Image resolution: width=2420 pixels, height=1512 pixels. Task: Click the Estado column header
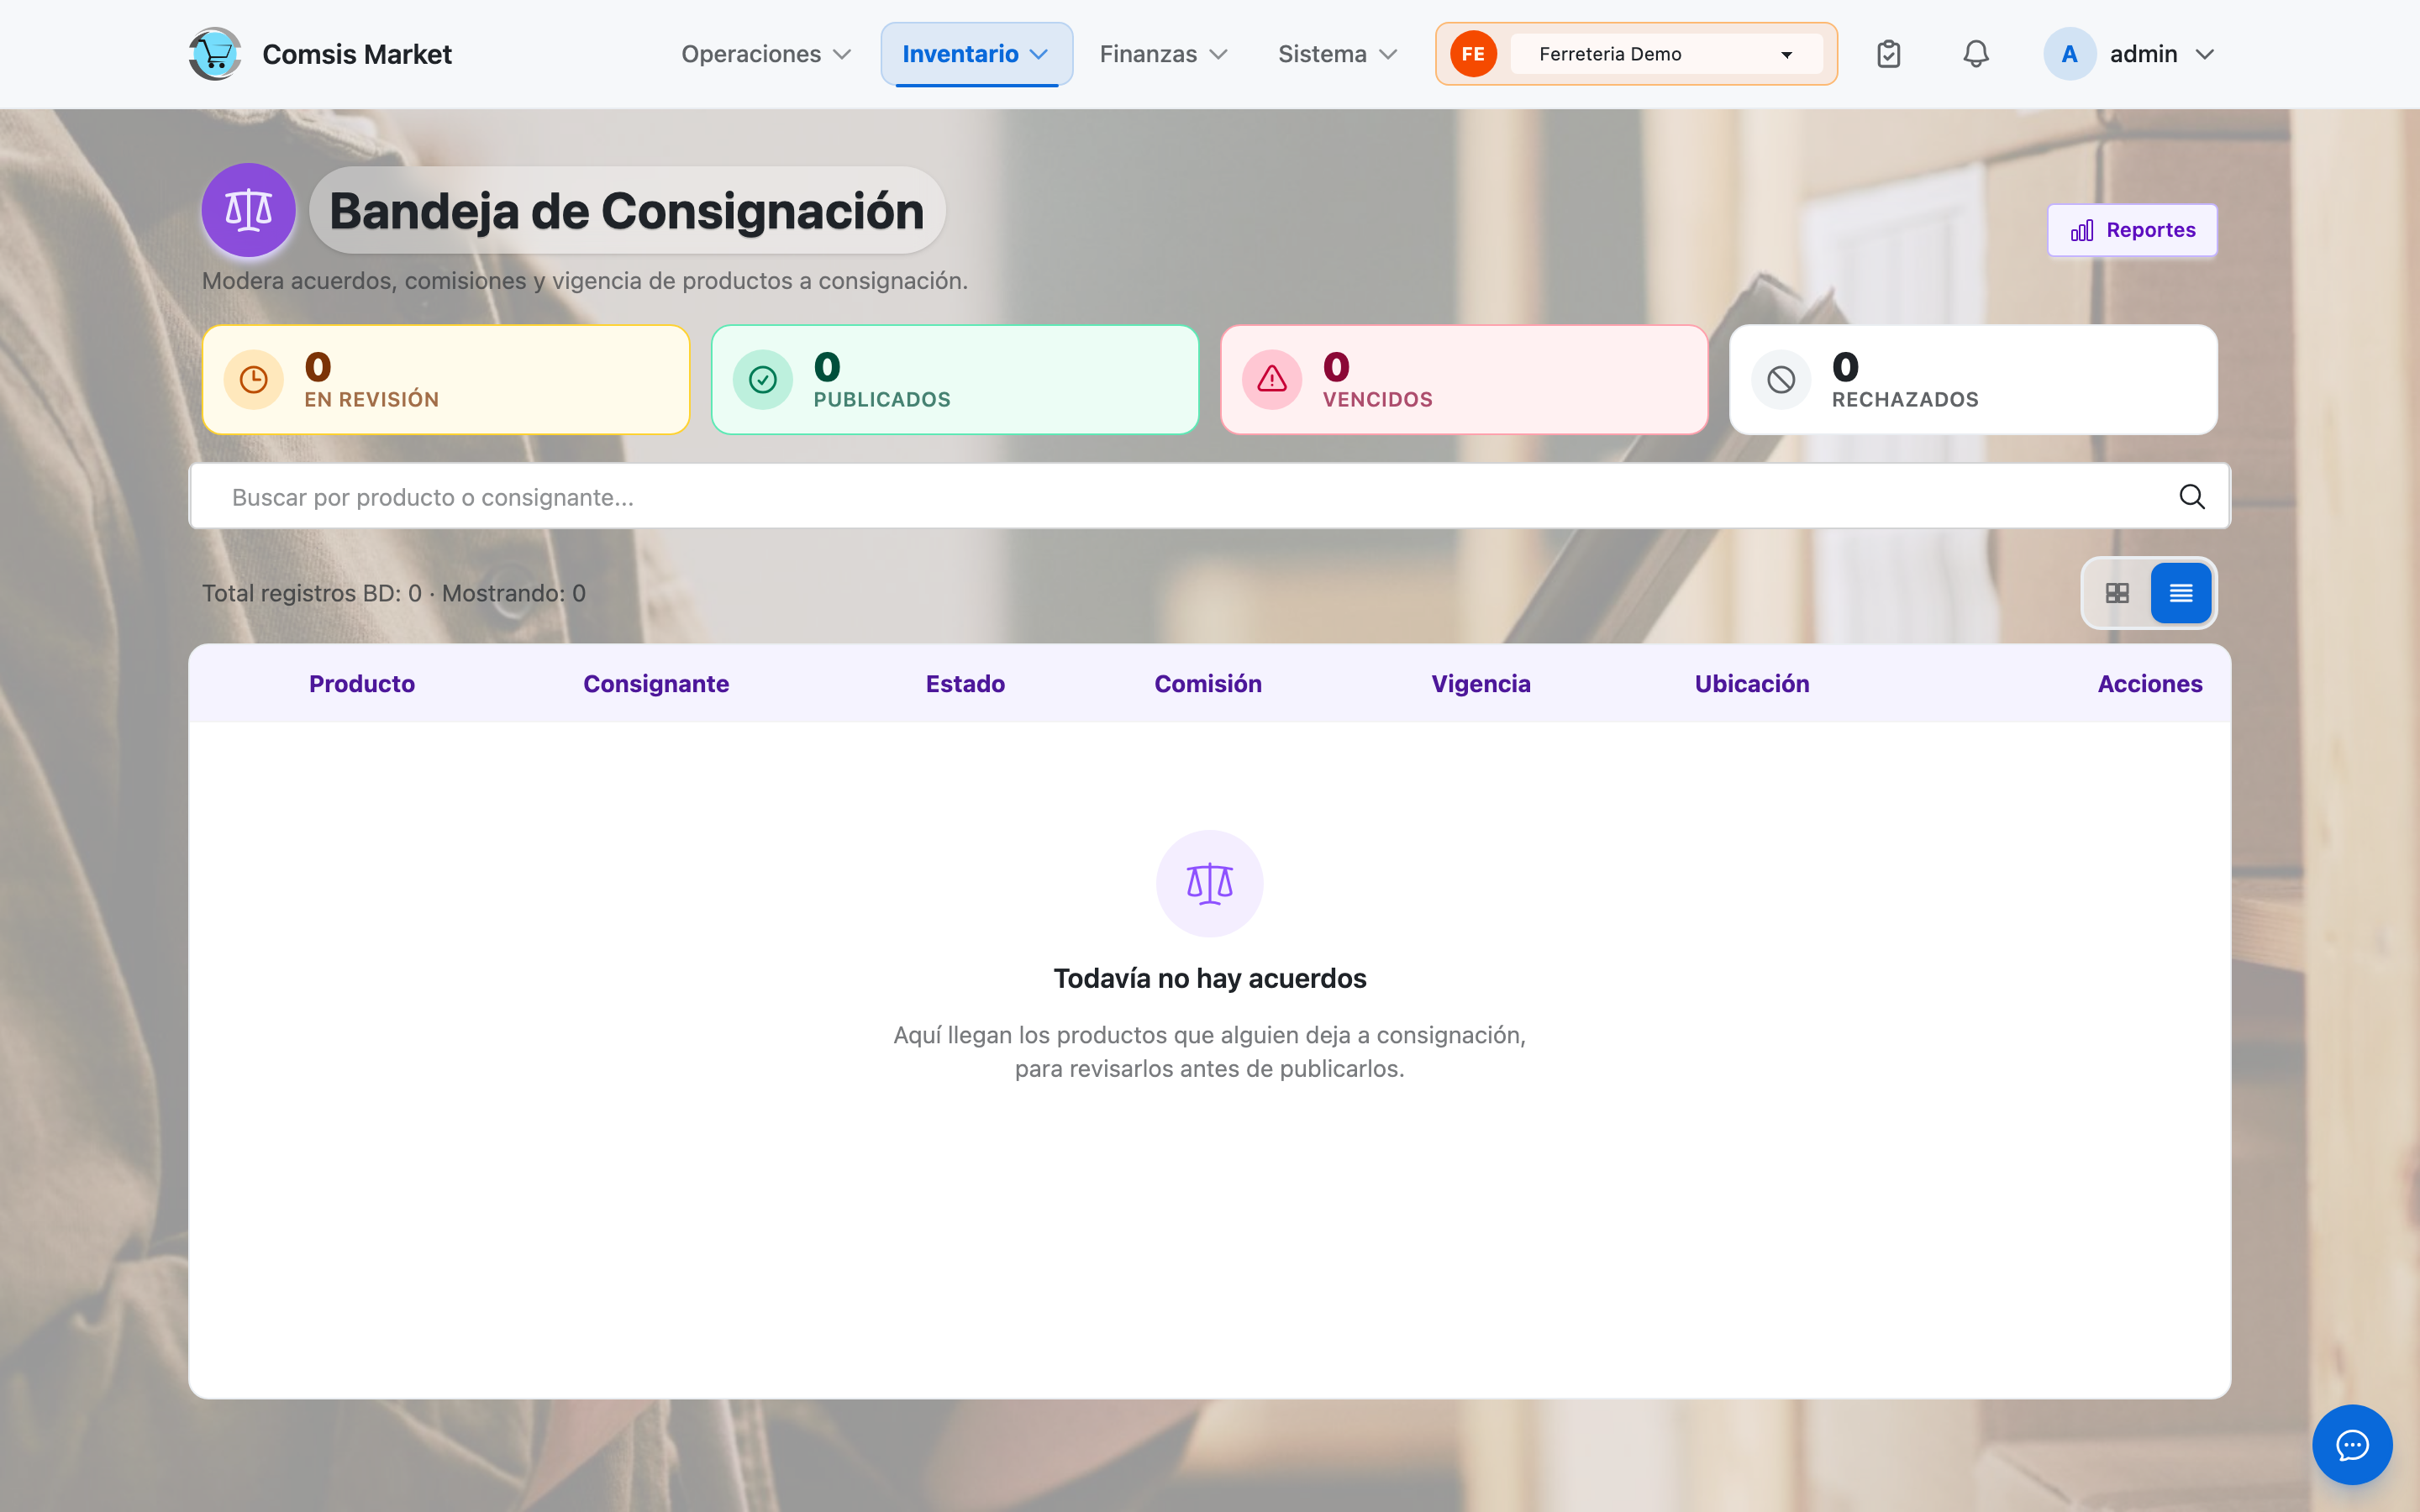965,684
